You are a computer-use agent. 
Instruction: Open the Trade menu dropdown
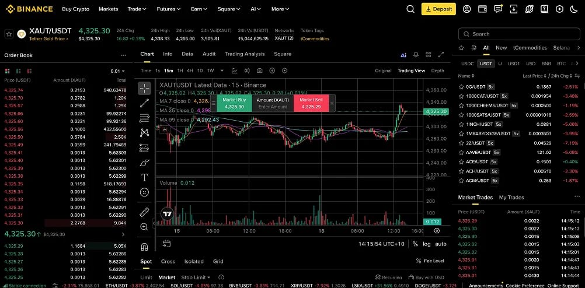tap(137, 9)
